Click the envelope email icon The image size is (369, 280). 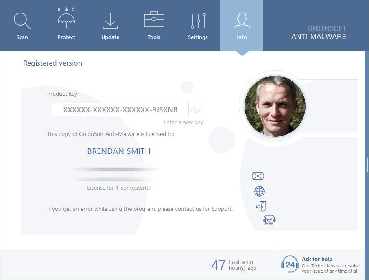[x=258, y=176]
